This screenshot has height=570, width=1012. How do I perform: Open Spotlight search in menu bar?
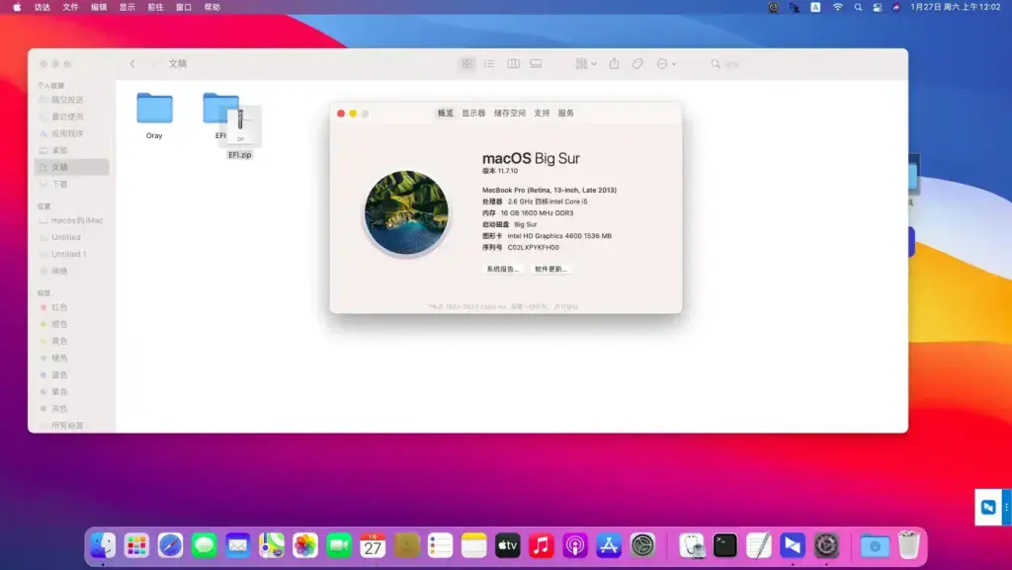(858, 7)
